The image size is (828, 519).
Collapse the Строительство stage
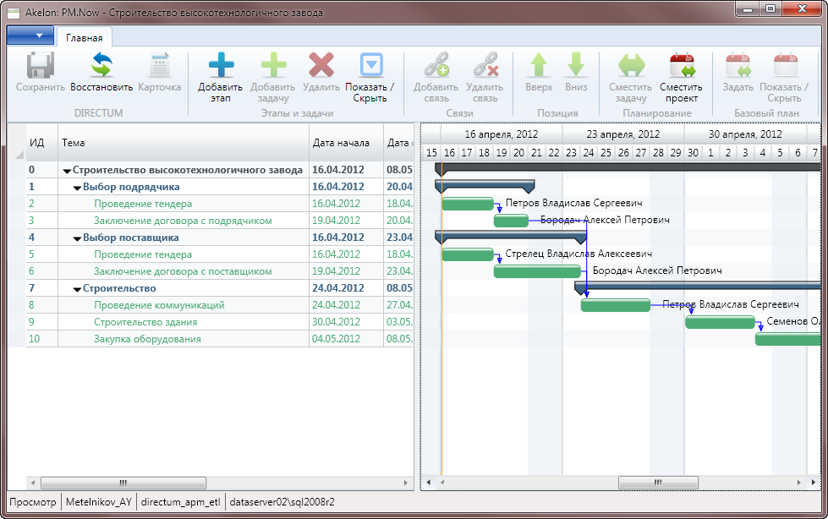77,289
